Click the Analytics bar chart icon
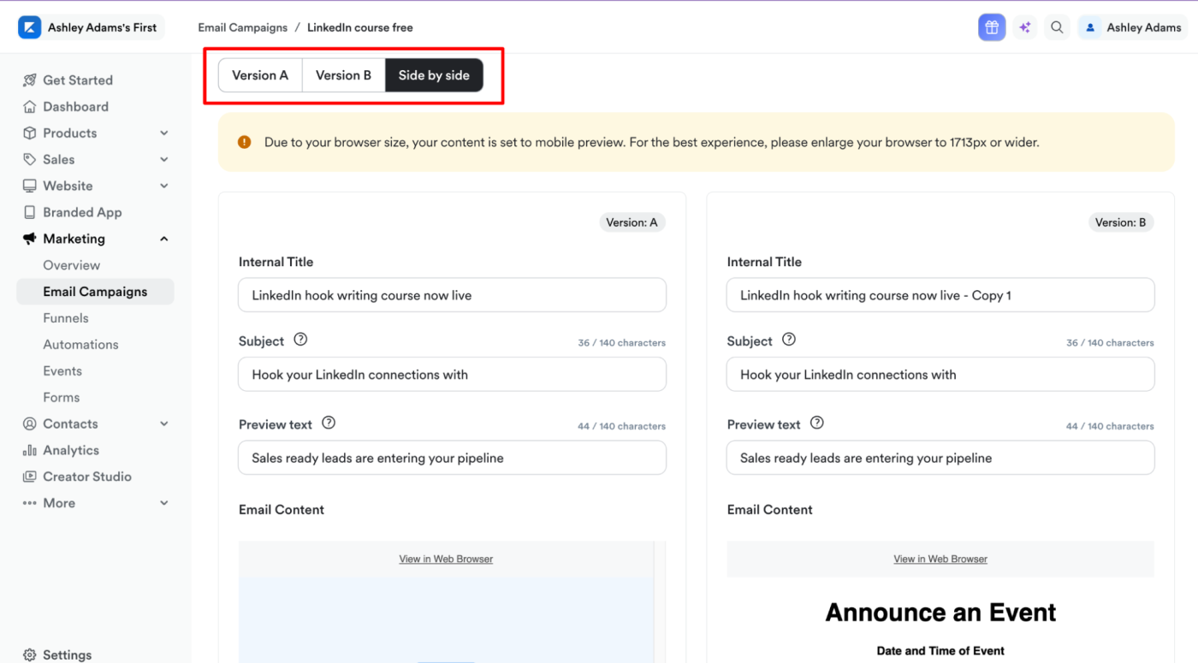 pyautogui.click(x=30, y=450)
